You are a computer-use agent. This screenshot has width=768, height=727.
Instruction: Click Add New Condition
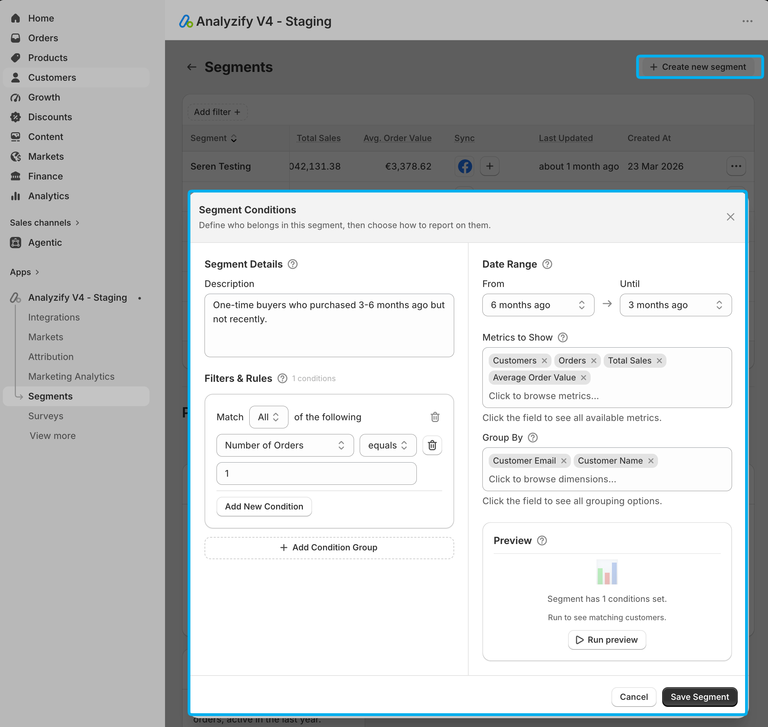pyautogui.click(x=264, y=507)
